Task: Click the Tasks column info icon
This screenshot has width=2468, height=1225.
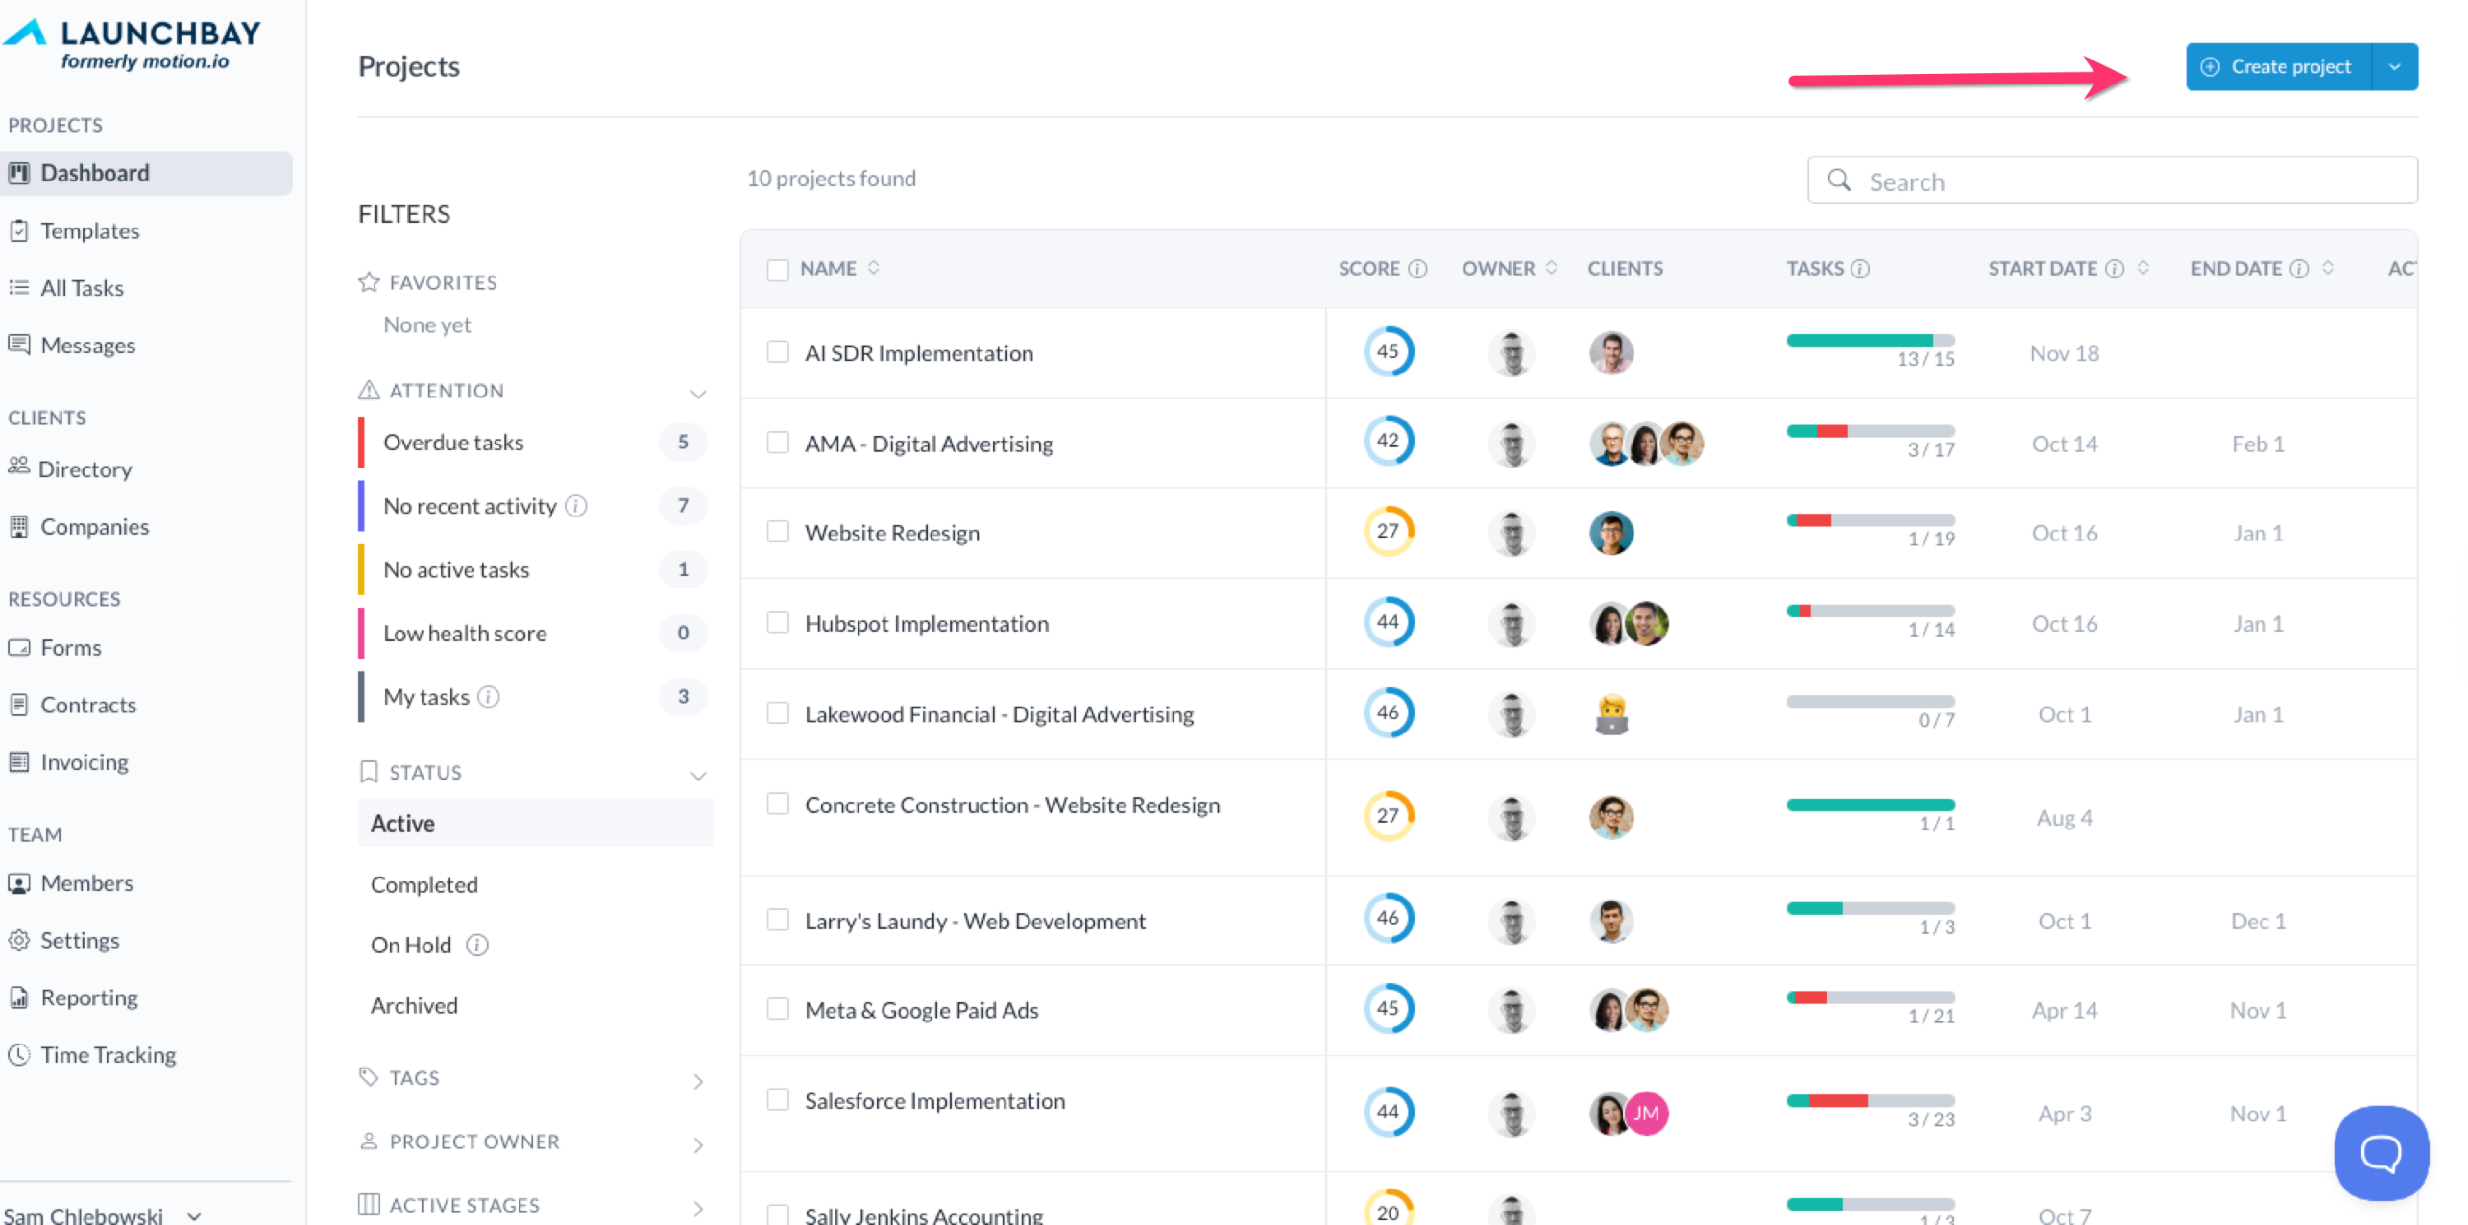Action: (x=1861, y=269)
